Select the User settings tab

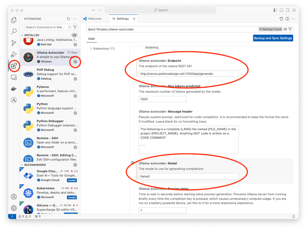(92, 39)
